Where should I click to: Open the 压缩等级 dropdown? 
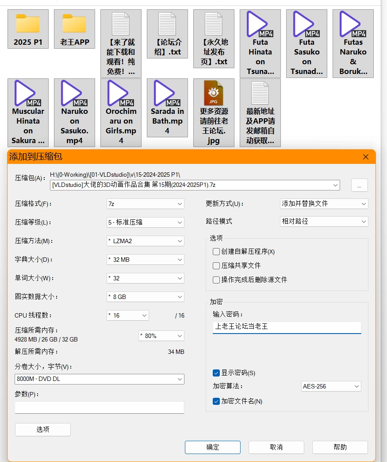coord(146,222)
